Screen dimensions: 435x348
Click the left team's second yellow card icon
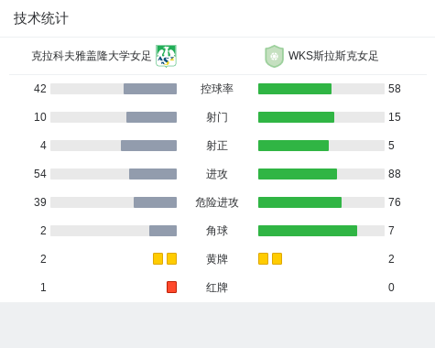pos(171,258)
